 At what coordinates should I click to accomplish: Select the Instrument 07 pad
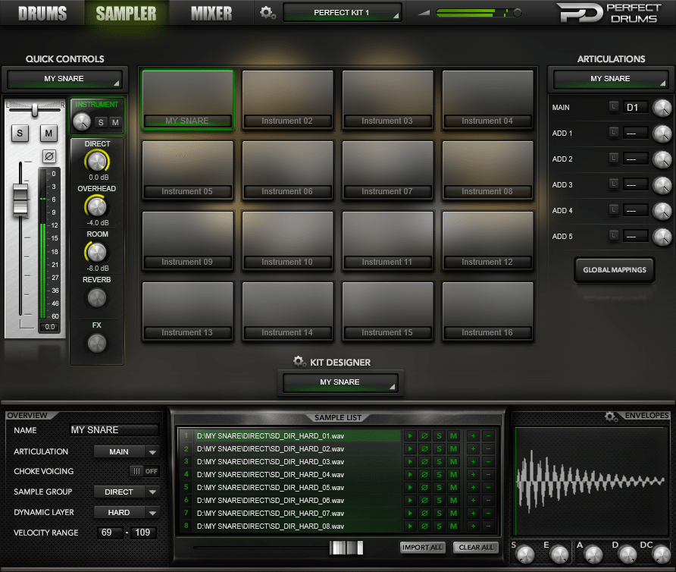(387, 171)
